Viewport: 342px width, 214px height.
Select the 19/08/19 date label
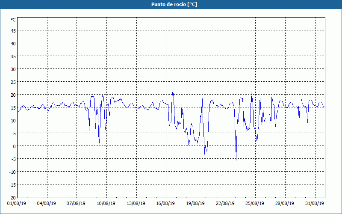tap(195, 204)
